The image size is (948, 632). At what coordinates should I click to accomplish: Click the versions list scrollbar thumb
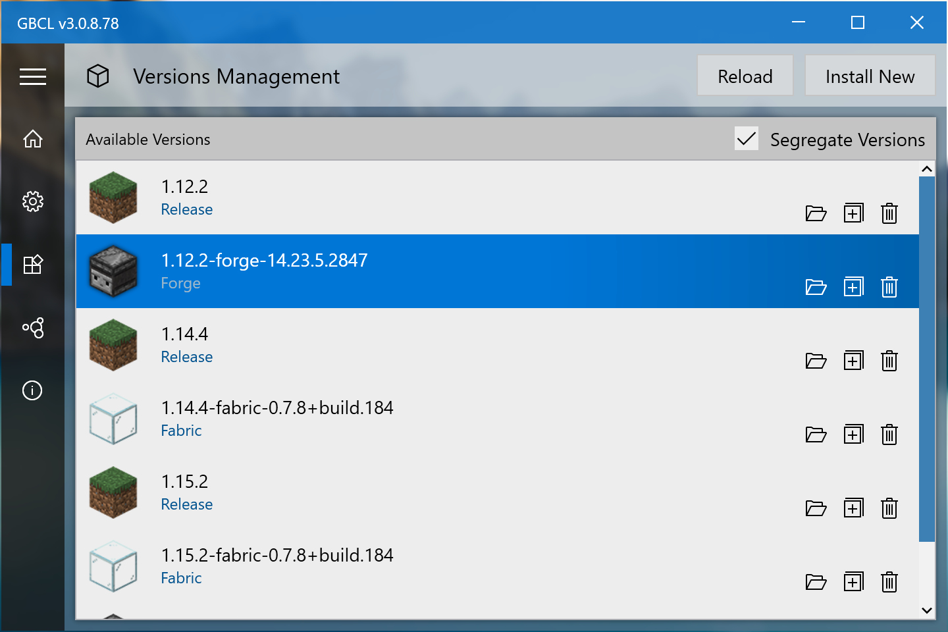pos(927,359)
